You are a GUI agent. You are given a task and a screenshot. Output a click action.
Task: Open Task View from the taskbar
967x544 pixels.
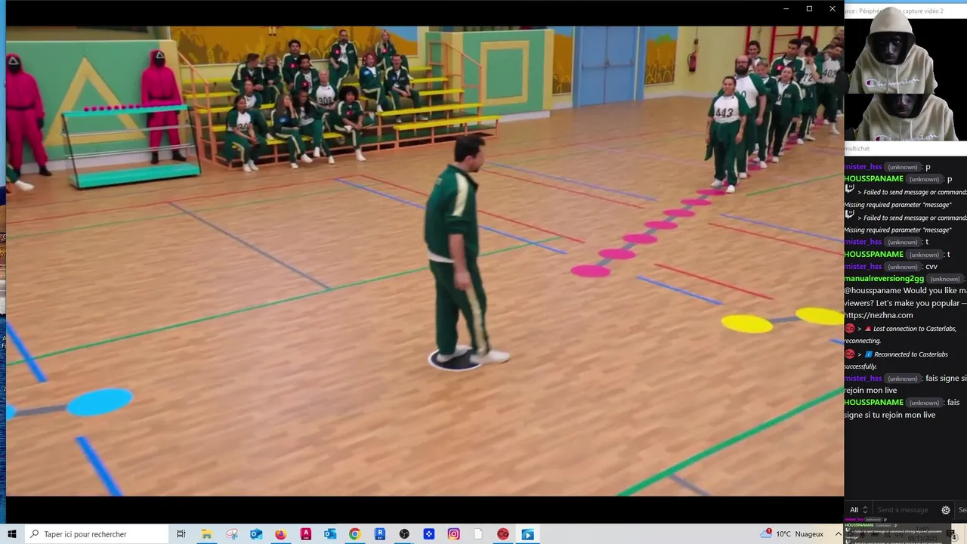click(x=181, y=534)
